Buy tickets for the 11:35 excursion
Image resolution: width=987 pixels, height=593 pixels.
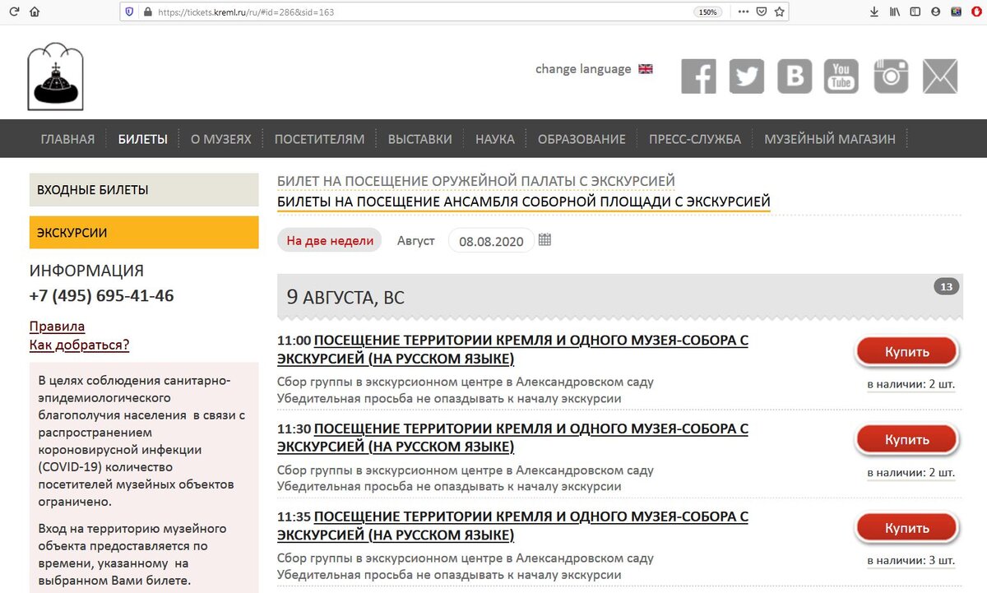pyautogui.click(x=907, y=528)
